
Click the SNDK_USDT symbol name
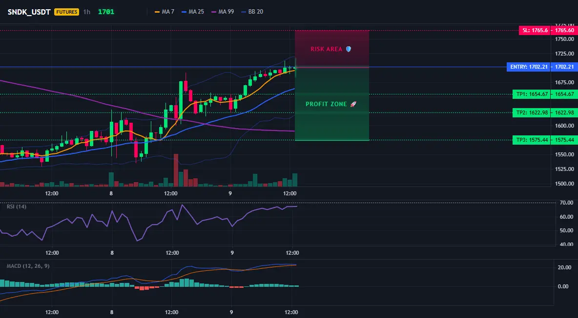point(29,12)
